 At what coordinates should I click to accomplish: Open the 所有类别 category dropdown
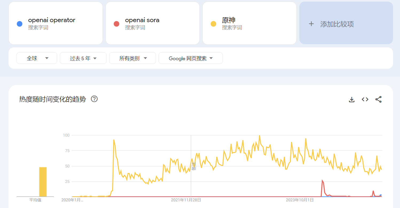tap(132, 58)
